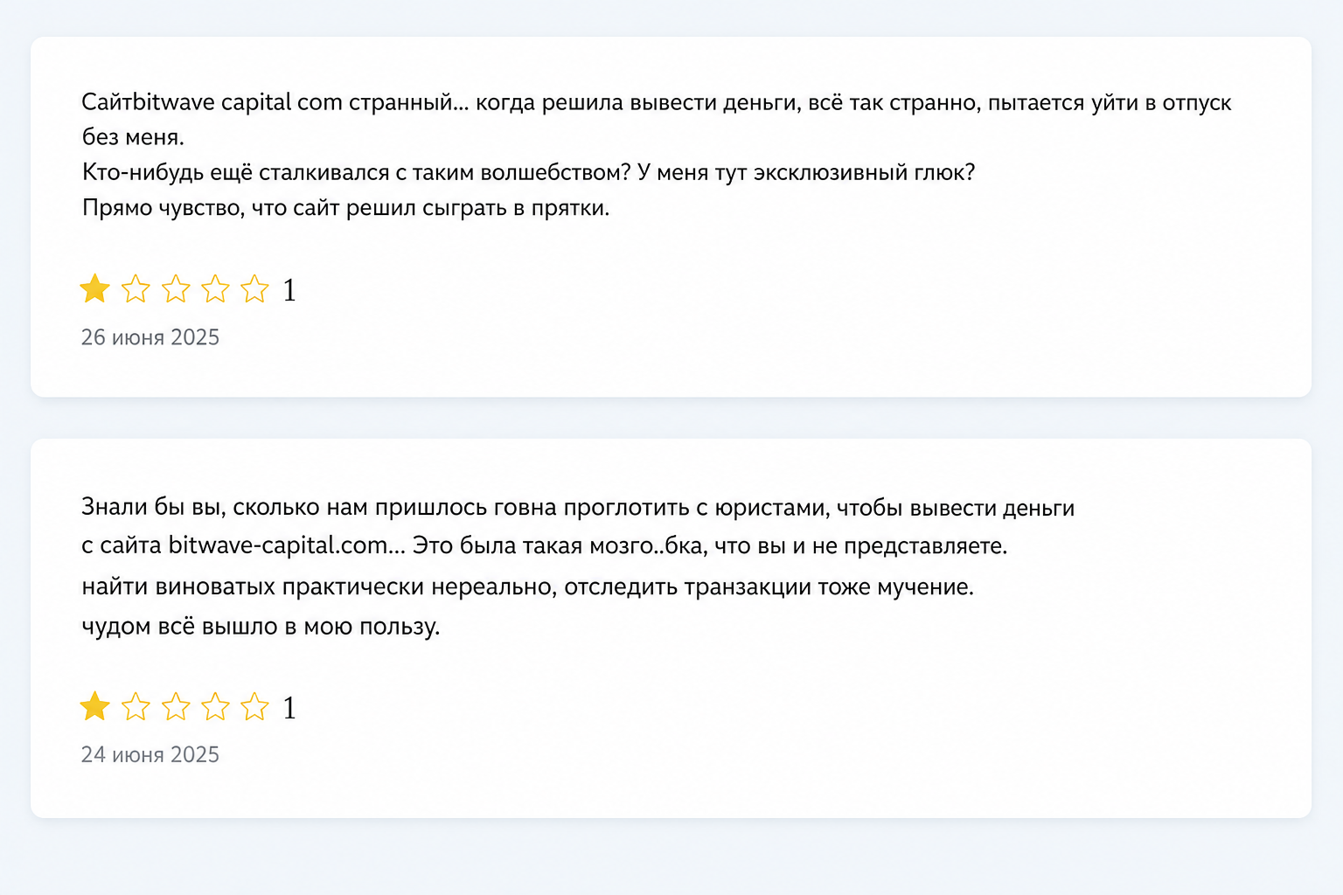1343x895 pixels.
Task: Click the second star in the 26 июня review
Action: (136, 288)
